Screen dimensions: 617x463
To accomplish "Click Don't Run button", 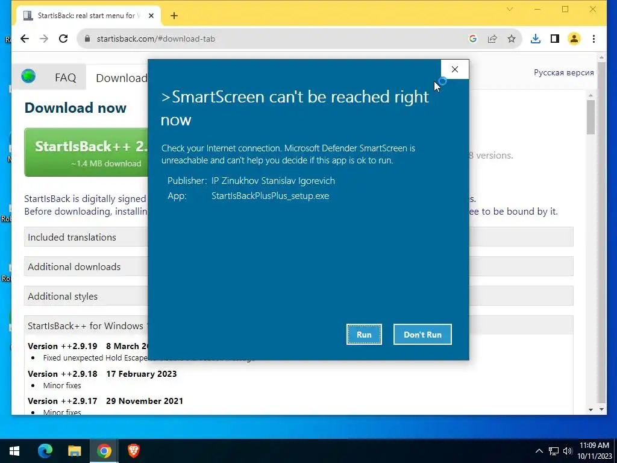I will [x=422, y=334].
